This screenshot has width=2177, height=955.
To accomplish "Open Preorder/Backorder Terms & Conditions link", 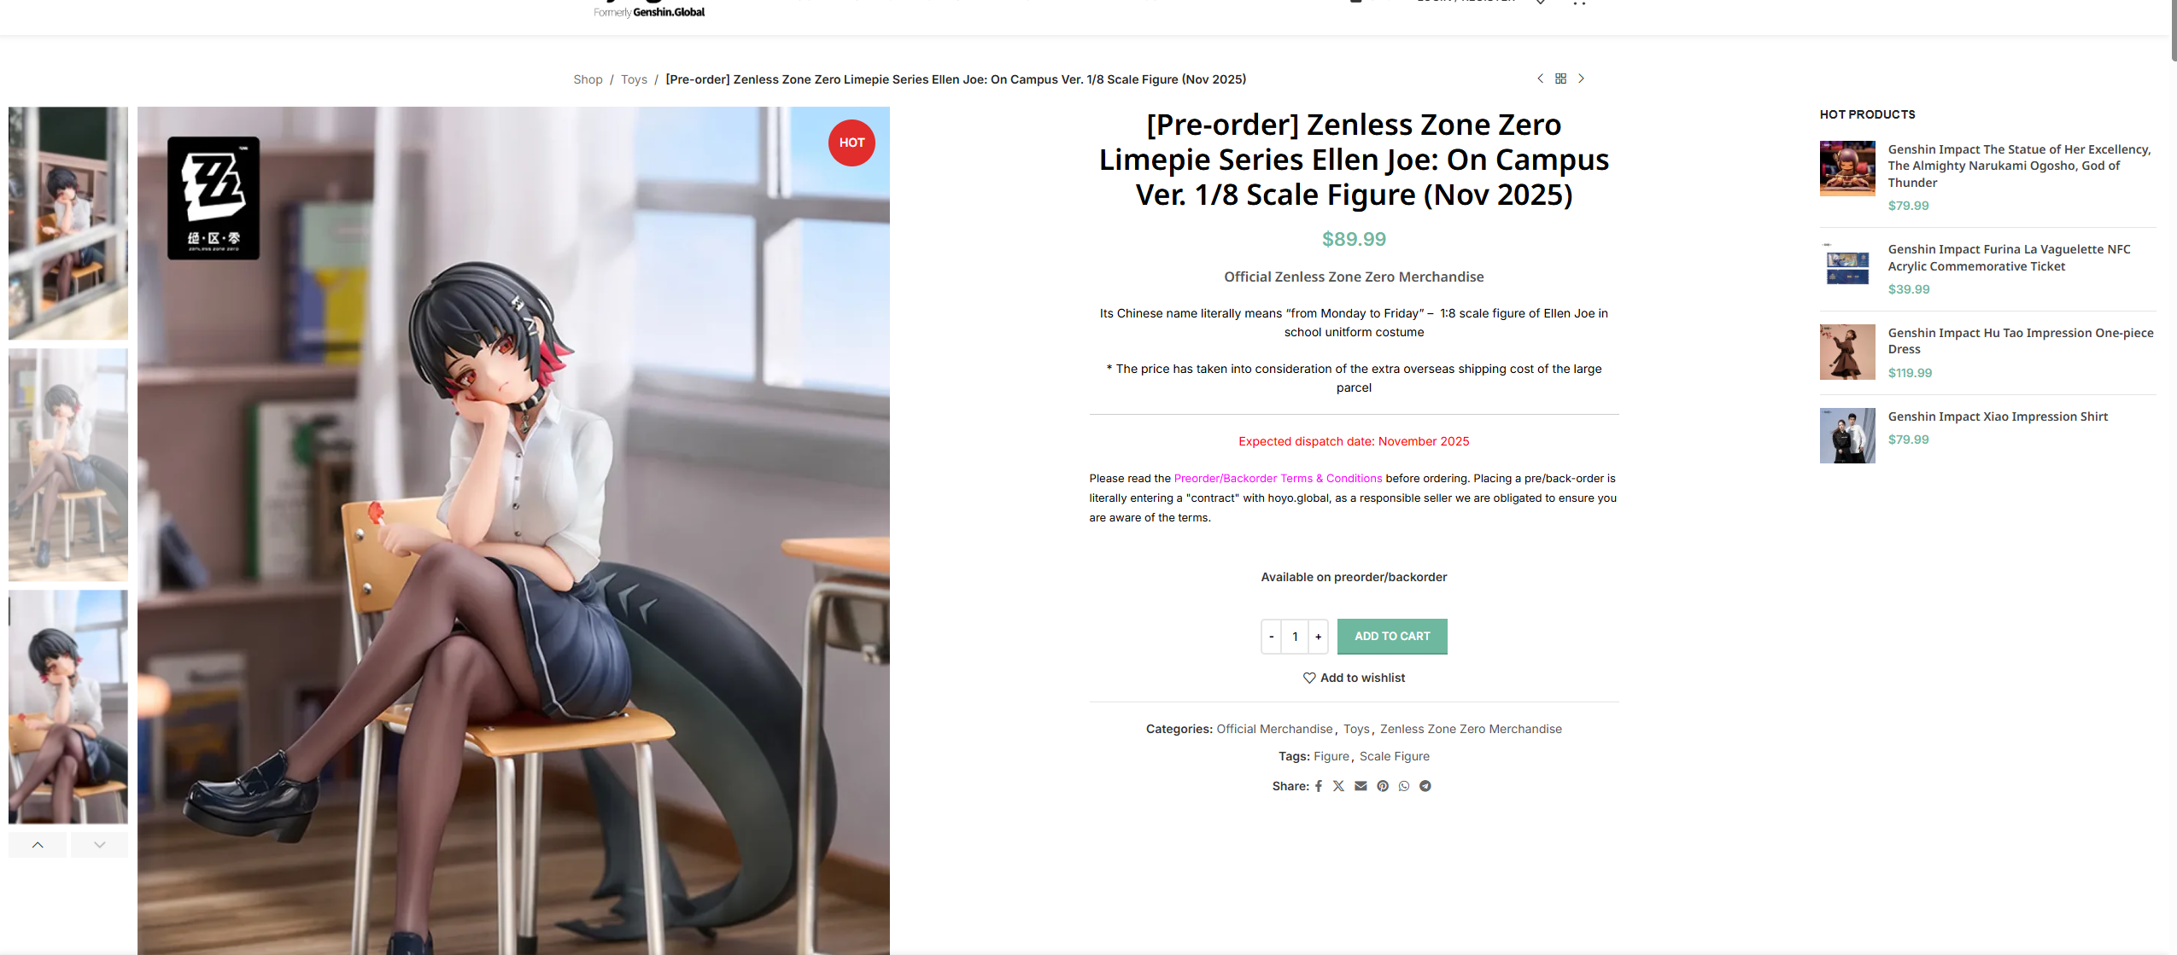I will 1278,479.
